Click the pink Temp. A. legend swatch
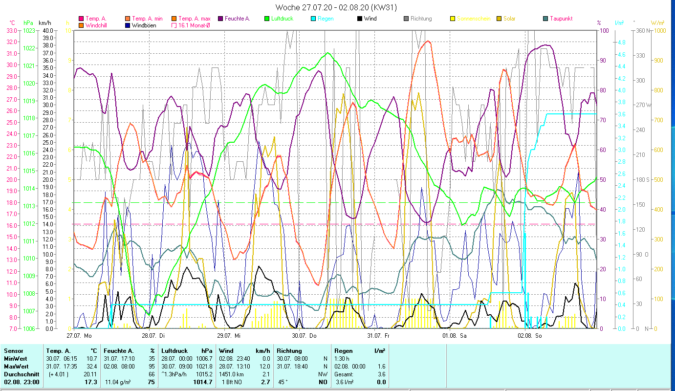Viewport: 675px width, 391px height. [x=81, y=19]
